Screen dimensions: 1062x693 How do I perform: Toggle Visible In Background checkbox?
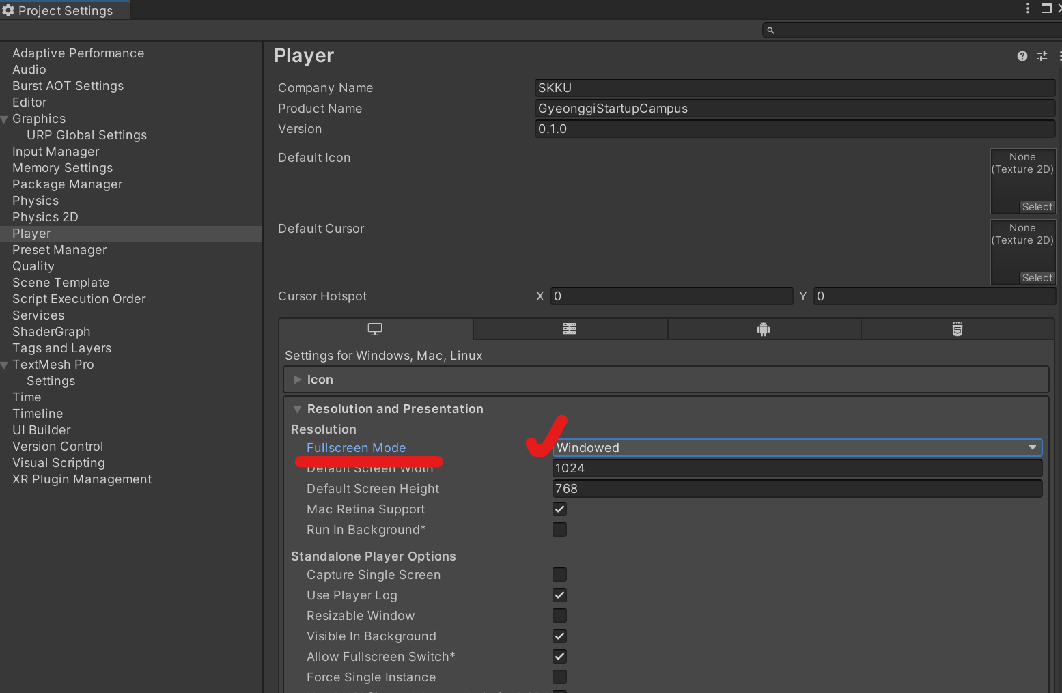559,636
